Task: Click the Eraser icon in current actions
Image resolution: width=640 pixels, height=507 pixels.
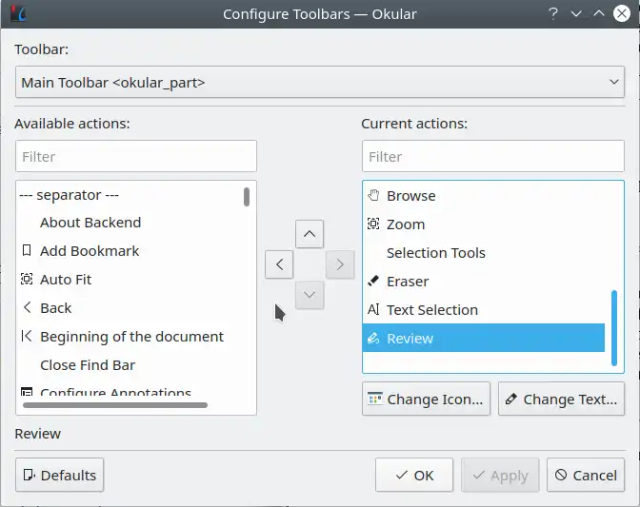Action: tap(373, 282)
